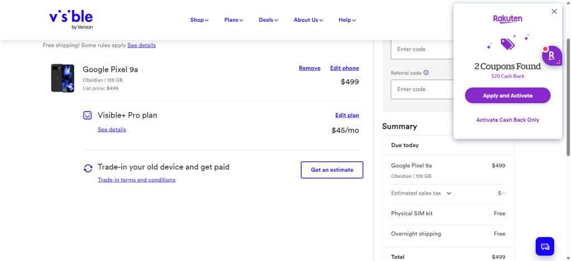
Task: Open Visible+ Pro plan See details link
Action: (112, 129)
